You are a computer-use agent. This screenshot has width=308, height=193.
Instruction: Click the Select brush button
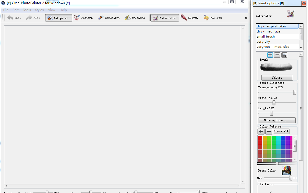277,78
